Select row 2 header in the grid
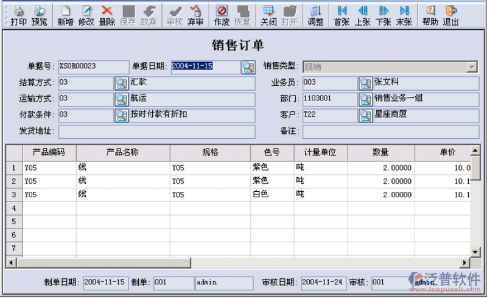Screen dimensions: 487x299 [13, 181]
